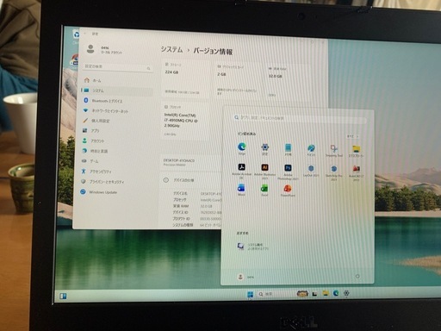Open ゲーム settings category

pos(90,161)
